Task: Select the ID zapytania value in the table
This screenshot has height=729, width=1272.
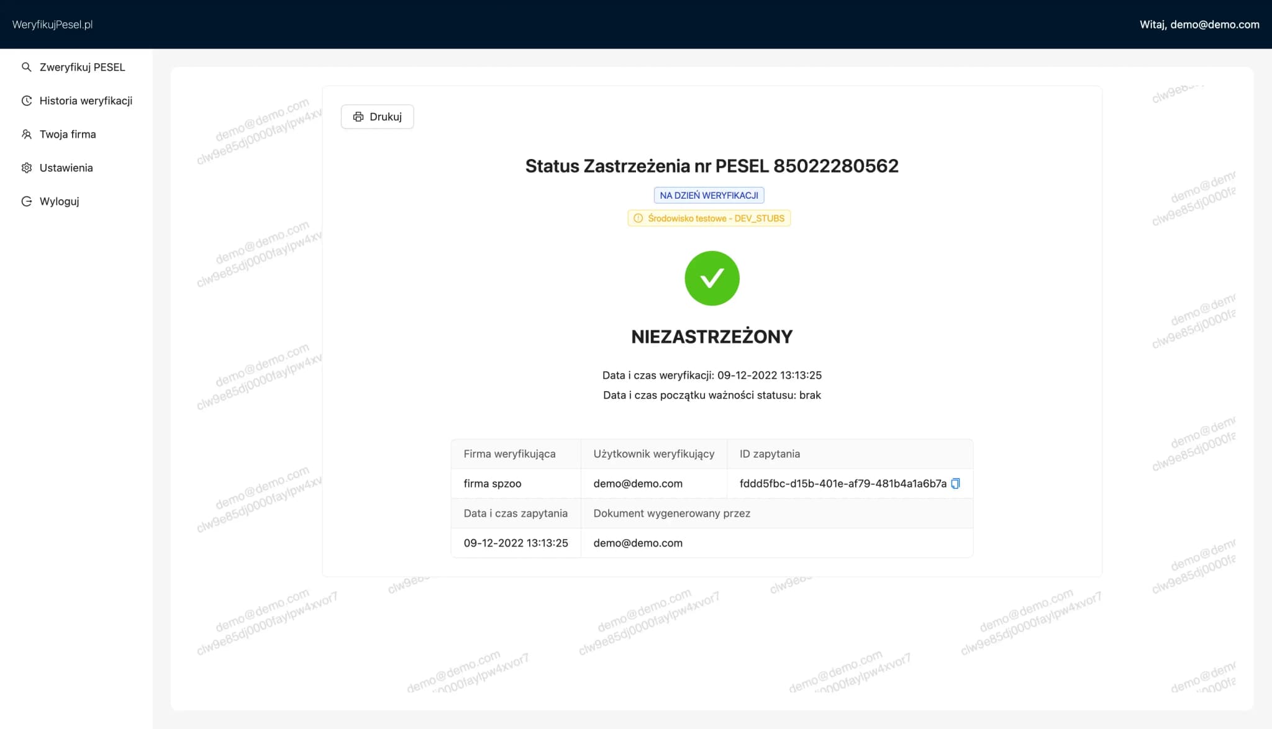Action: 842,483
